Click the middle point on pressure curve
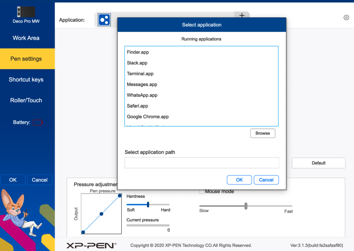Screen dimensions: 354x251 pos(102,214)
